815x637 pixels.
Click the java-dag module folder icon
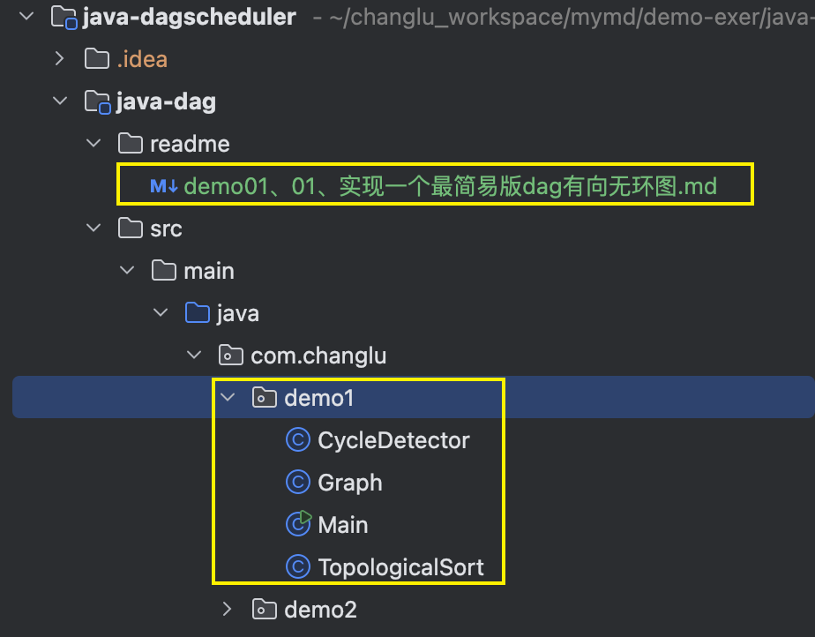pyautogui.click(x=97, y=101)
